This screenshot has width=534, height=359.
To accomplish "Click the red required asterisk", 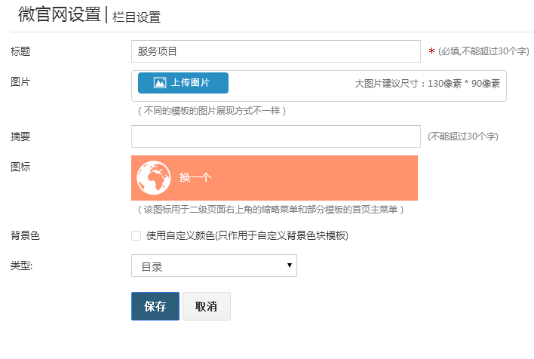I will [x=431, y=51].
